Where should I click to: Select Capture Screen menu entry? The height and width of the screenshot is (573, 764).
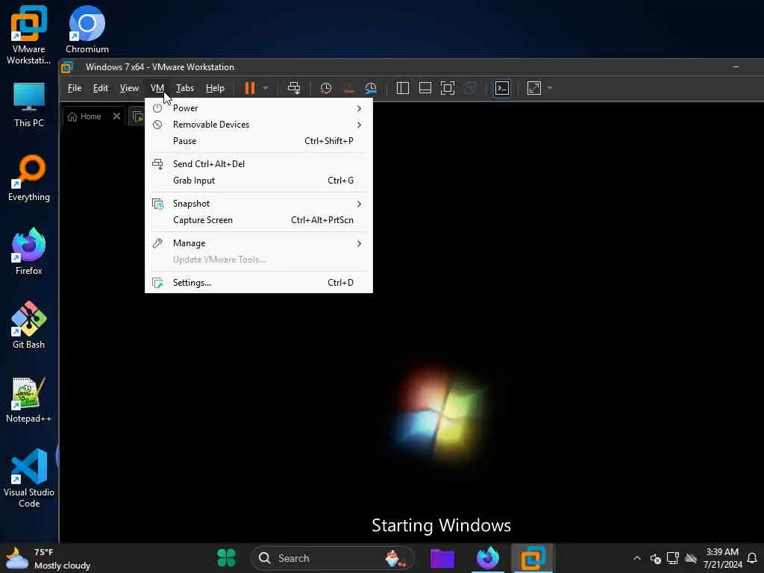[259, 220]
